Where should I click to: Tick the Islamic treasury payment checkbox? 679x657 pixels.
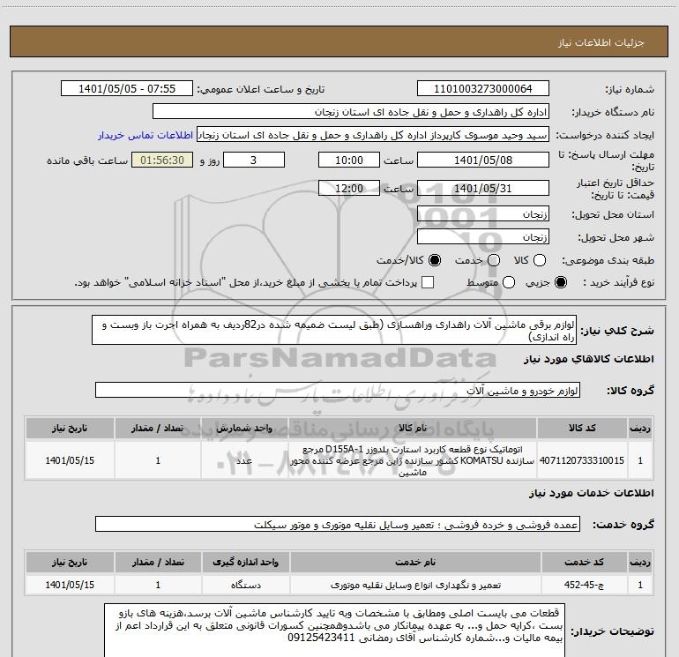tap(428, 282)
